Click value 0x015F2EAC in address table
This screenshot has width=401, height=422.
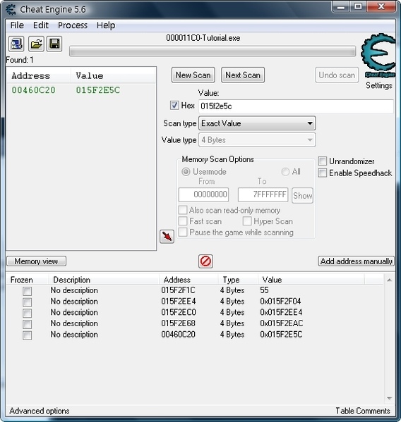tap(282, 323)
